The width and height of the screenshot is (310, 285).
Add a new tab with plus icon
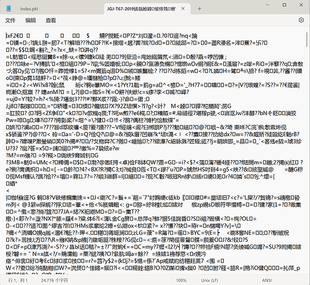[x=199, y=9]
